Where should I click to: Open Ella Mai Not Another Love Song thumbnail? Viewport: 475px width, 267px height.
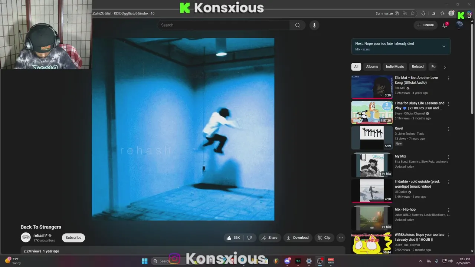372,87
